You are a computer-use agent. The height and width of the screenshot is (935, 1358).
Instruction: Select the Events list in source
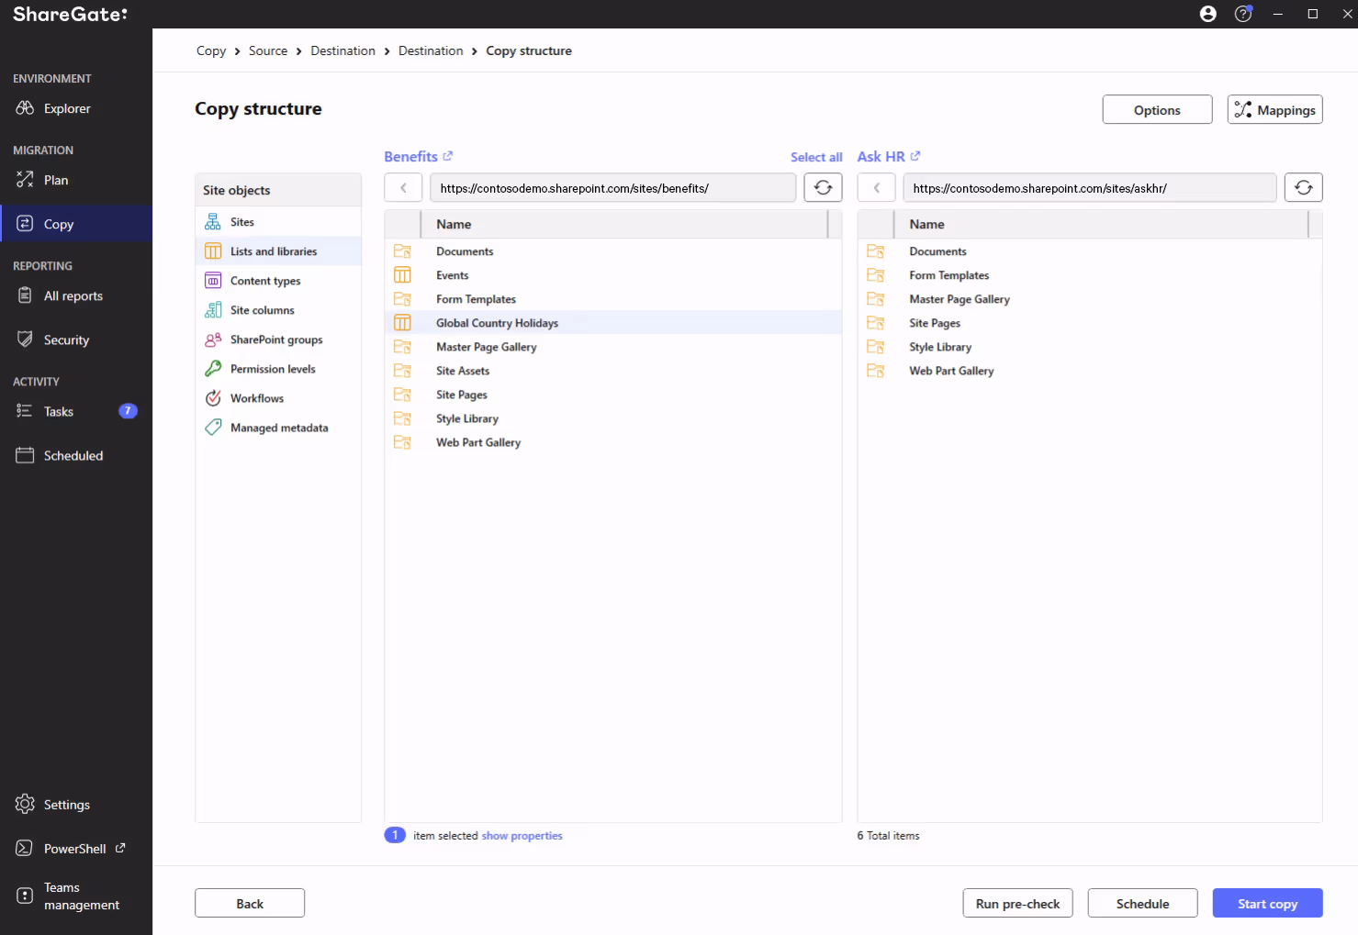(612, 275)
